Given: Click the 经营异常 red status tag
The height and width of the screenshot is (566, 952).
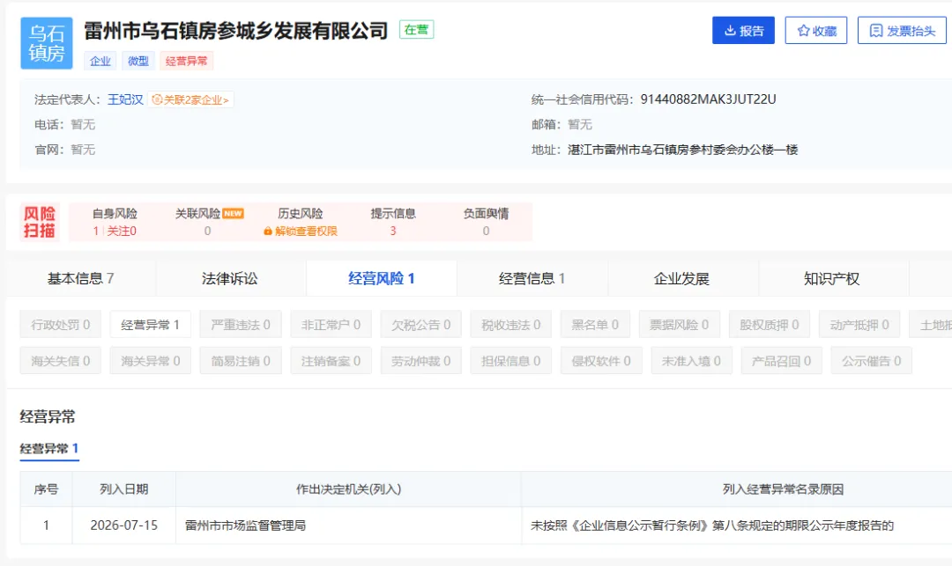Looking at the screenshot, I should pos(186,62).
